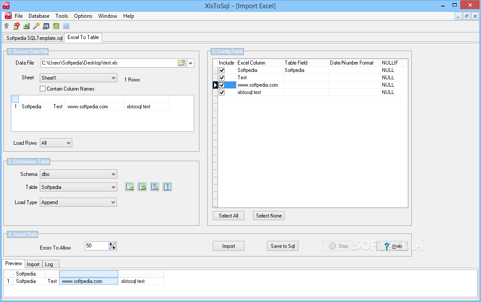This screenshot has width=481, height=302.
Task: Click the create new table icon
Action: [129, 187]
